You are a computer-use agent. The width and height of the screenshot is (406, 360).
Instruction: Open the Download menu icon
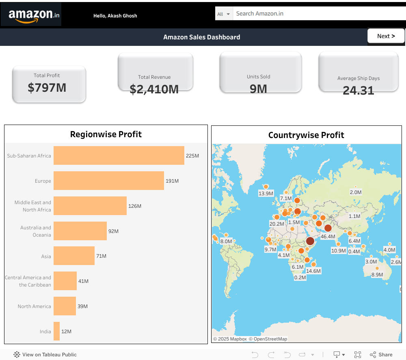point(339,355)
